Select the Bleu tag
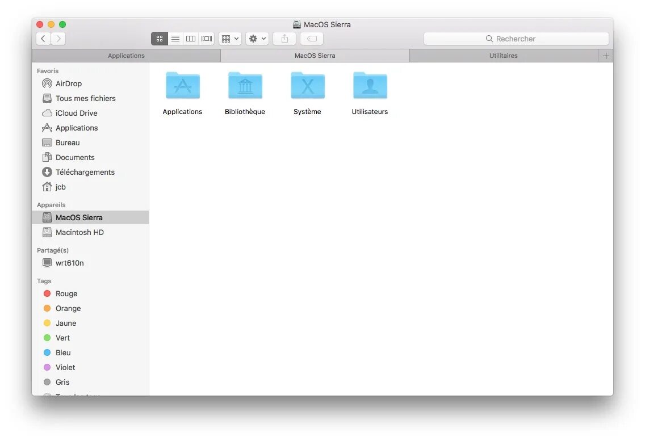645x441 pixels. tap(90, 353)
